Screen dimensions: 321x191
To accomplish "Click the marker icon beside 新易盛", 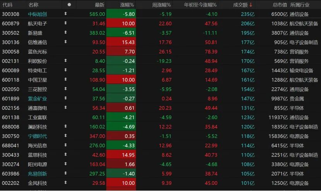I will 65,33.
